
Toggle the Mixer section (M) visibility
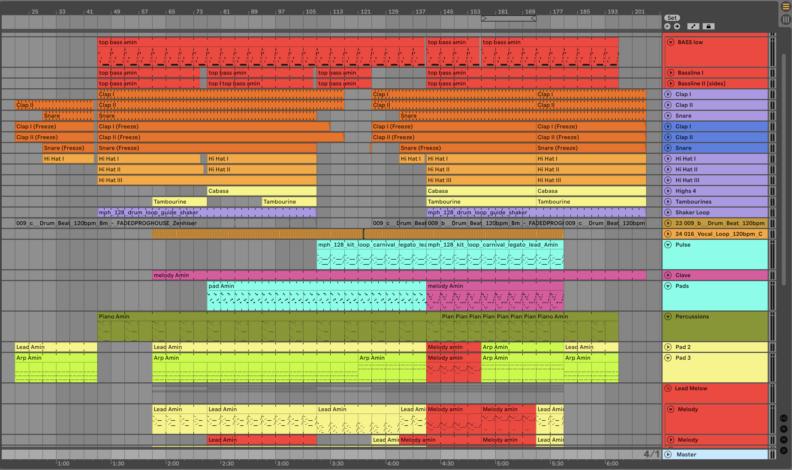pos(784,439)
